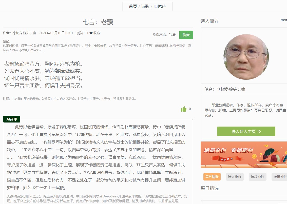Click the more link beside 诗人简介
Viewport: 287px width, 204px height.
pos(284,20)
